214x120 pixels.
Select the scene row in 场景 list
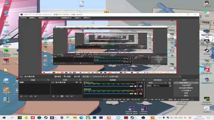pos(35,82)
